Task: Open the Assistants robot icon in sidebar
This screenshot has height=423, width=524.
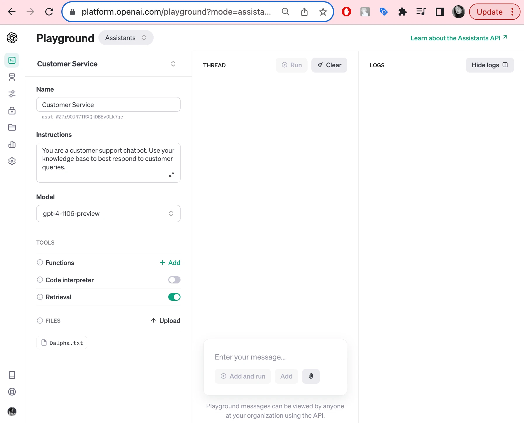Action: [12, 77]
